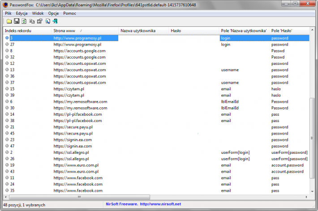Click the bullet icon of record 19
The width and height of the screenshot is (318, 211).
(x=7, y=165)
